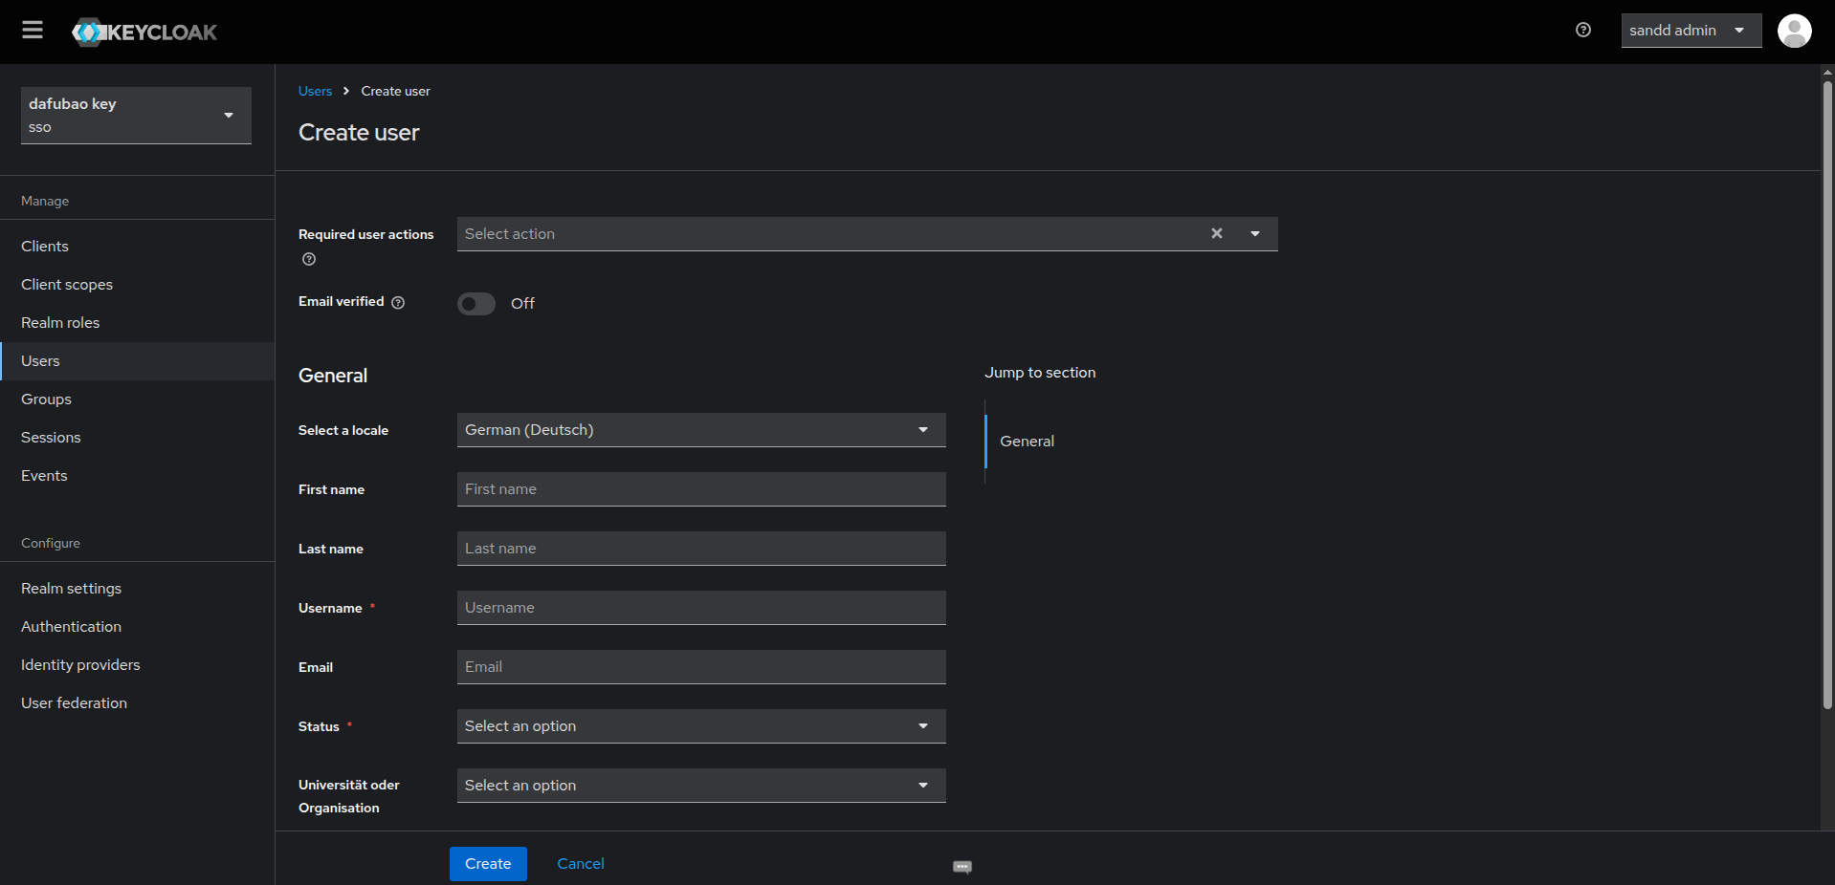1835x885 pixels.
Task: Show help for Required user actions
Action: tap(309, 259)
